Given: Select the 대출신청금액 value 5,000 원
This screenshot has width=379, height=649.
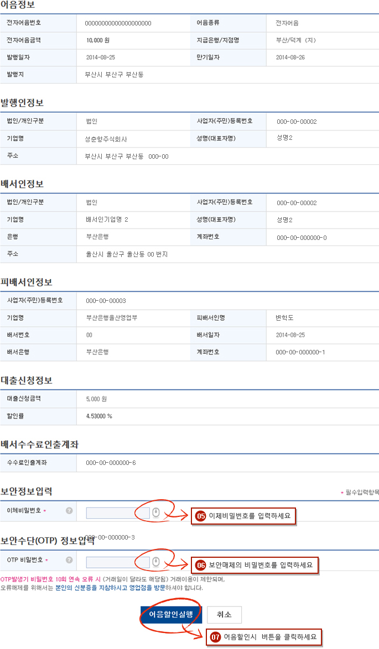Looking at the screenshot, I should click(96, 399).
